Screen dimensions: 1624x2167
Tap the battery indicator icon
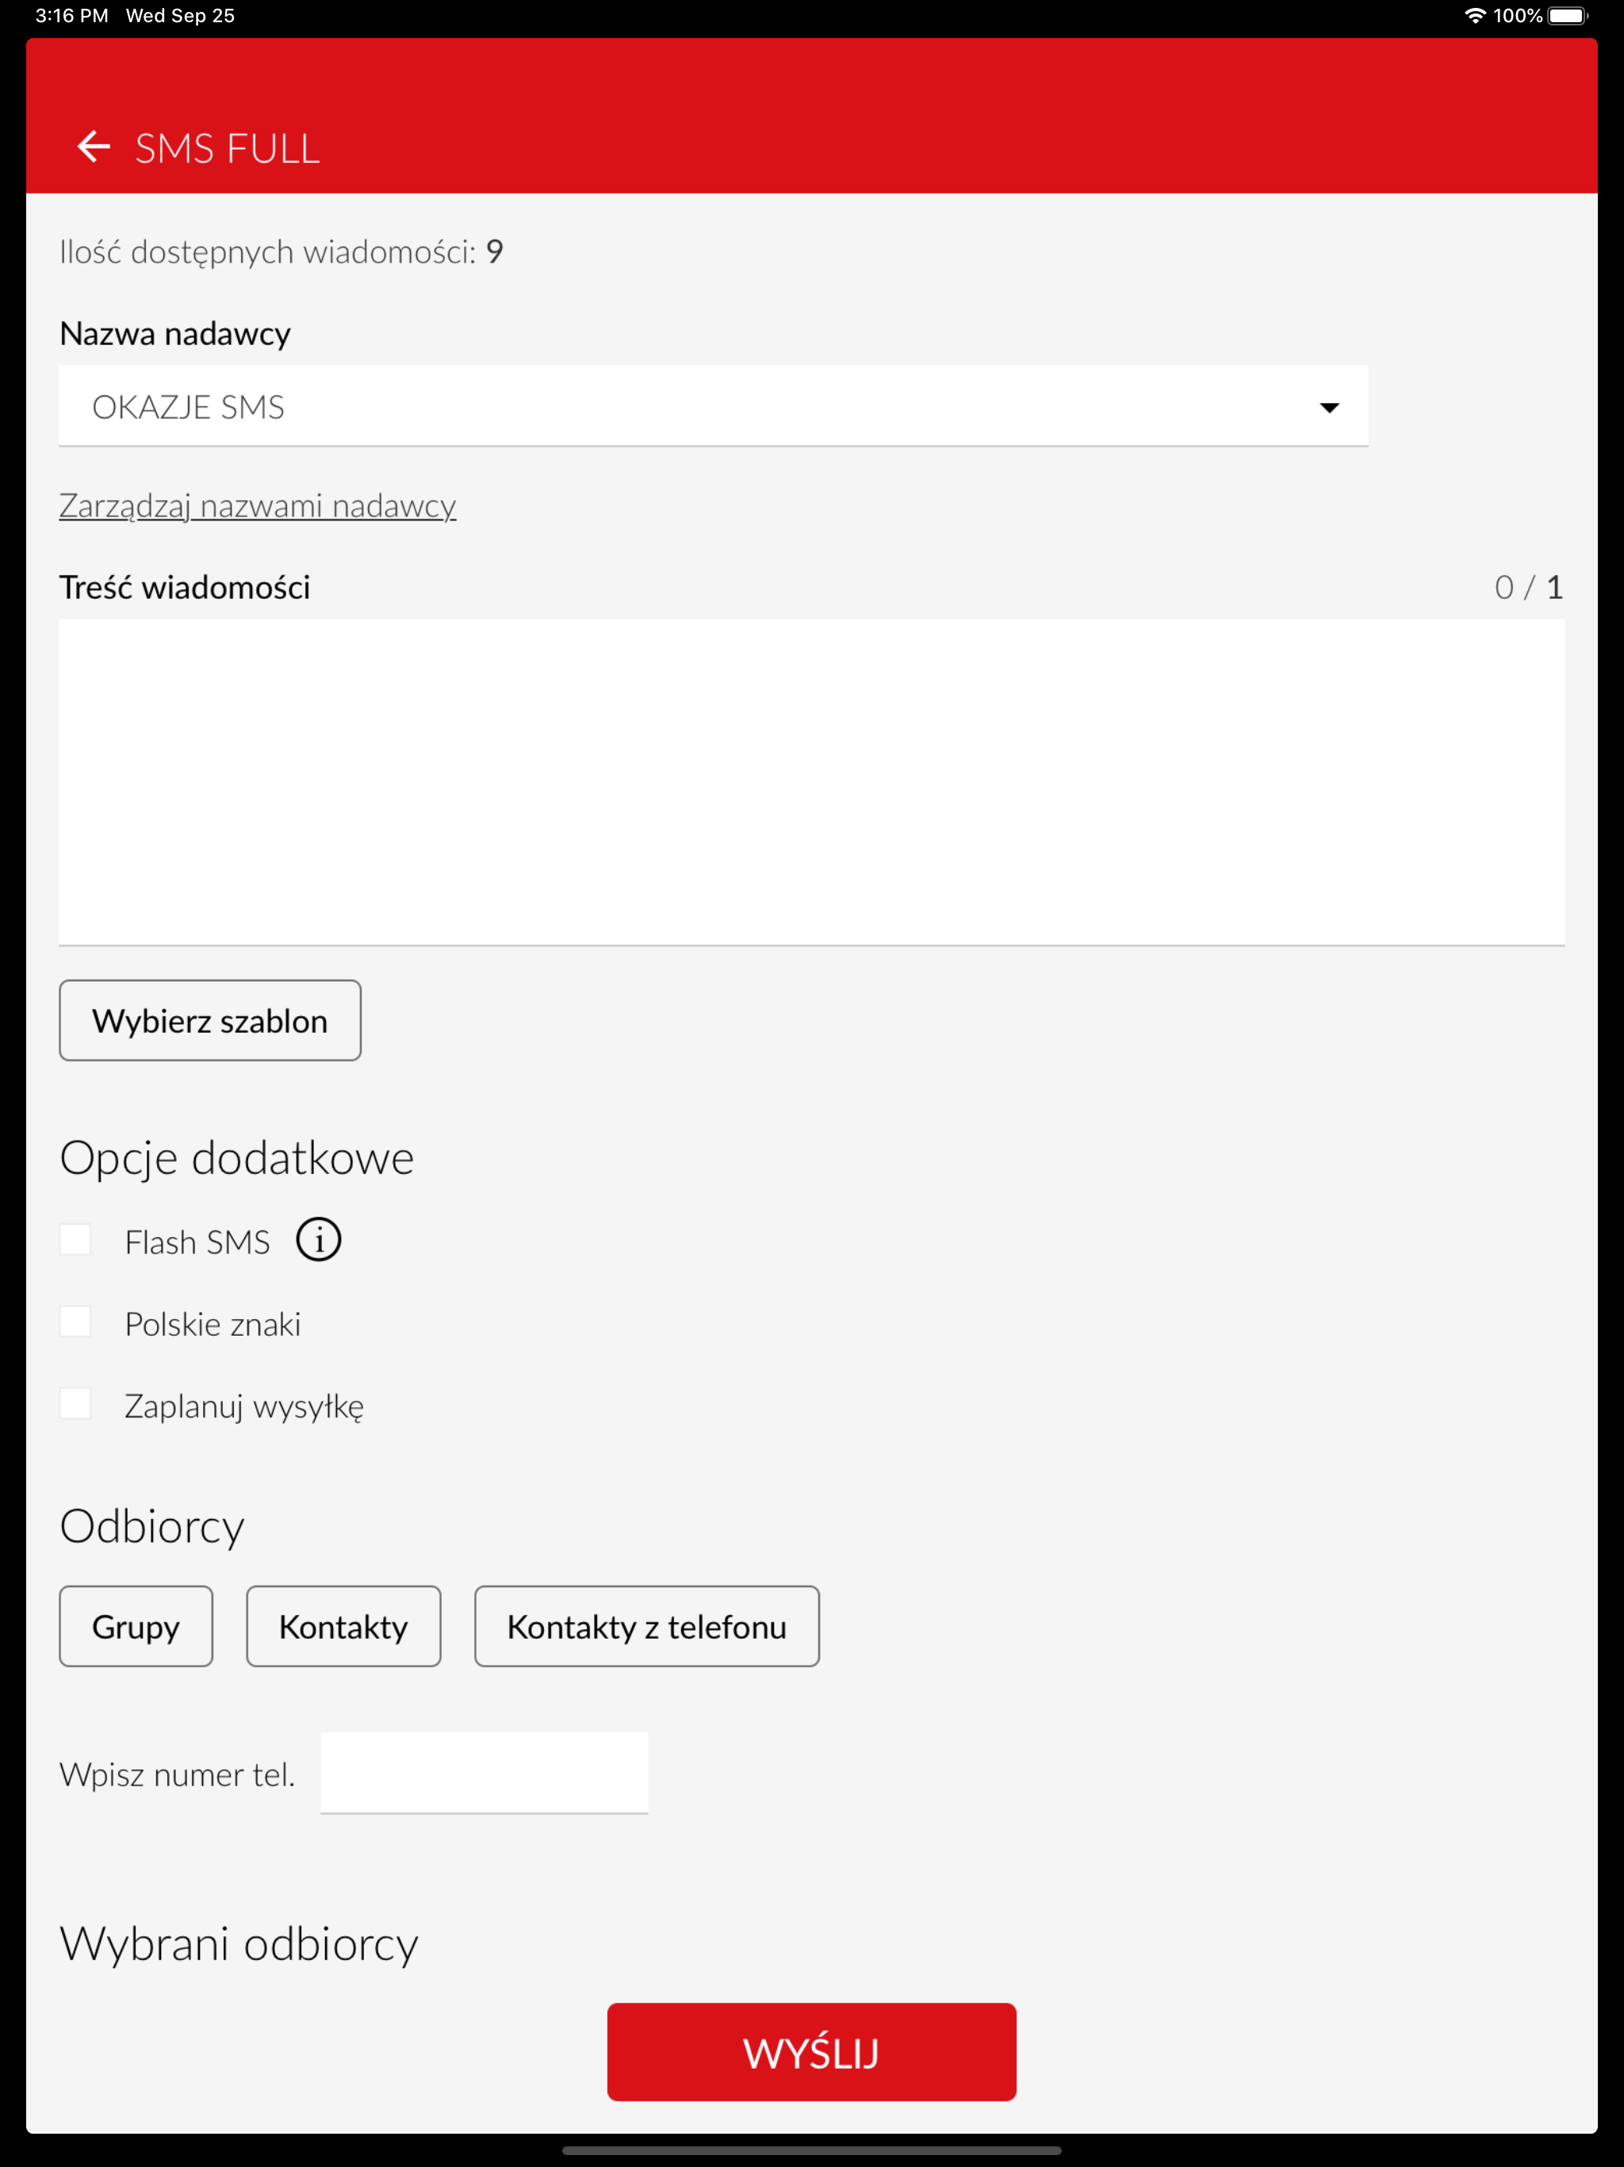(1568, 16)
